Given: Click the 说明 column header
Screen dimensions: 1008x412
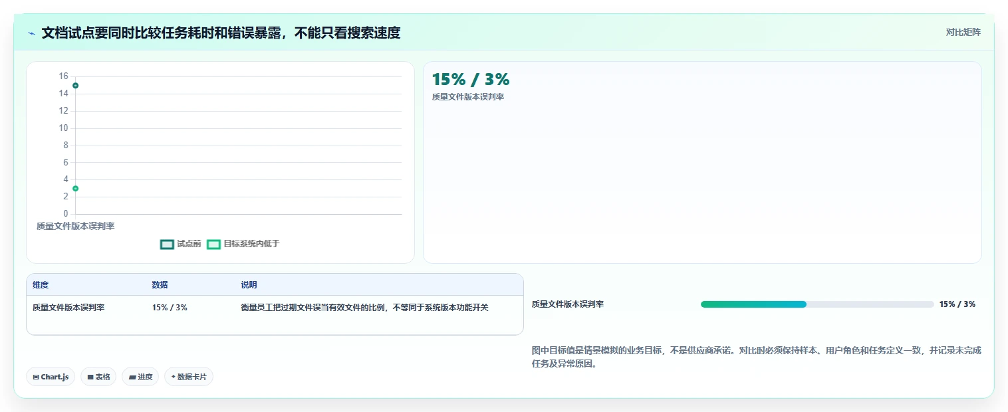Looking at the screenshot, I should tap(249, 285).
